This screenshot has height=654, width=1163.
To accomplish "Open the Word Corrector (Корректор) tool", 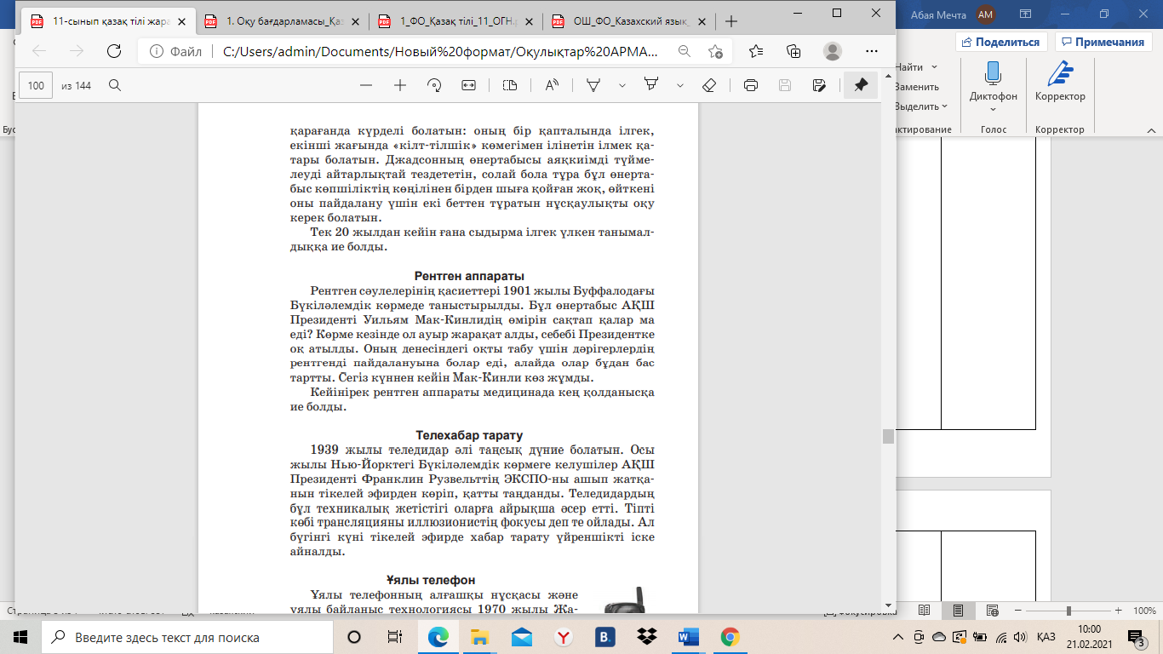I will click(x=1060, y=83).
